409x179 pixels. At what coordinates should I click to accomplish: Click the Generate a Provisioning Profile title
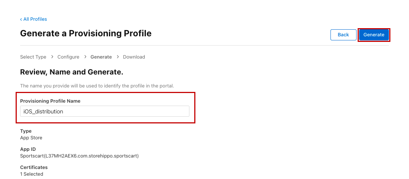coord(86,33)
